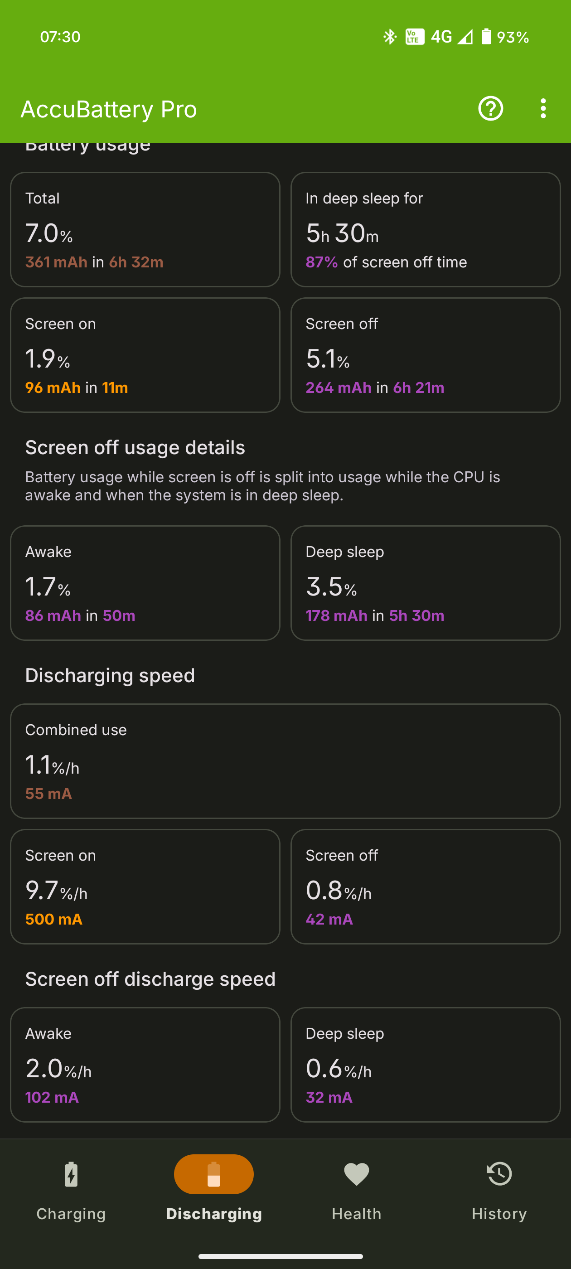Tap the Screen on 9.7%/h speed card

[x=145, y=887]
